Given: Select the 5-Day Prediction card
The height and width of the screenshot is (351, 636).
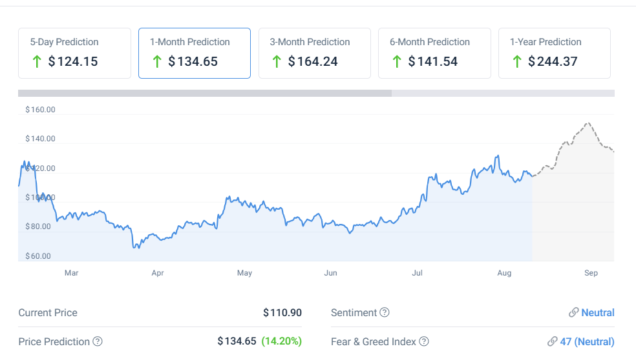Looking at the screenshot, I should point(74,53).
